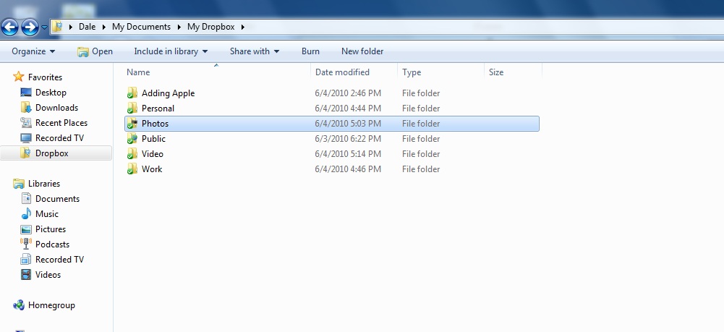Open the Organize menu
This screenshot has width=724, height=332.
tap(33, 51)
